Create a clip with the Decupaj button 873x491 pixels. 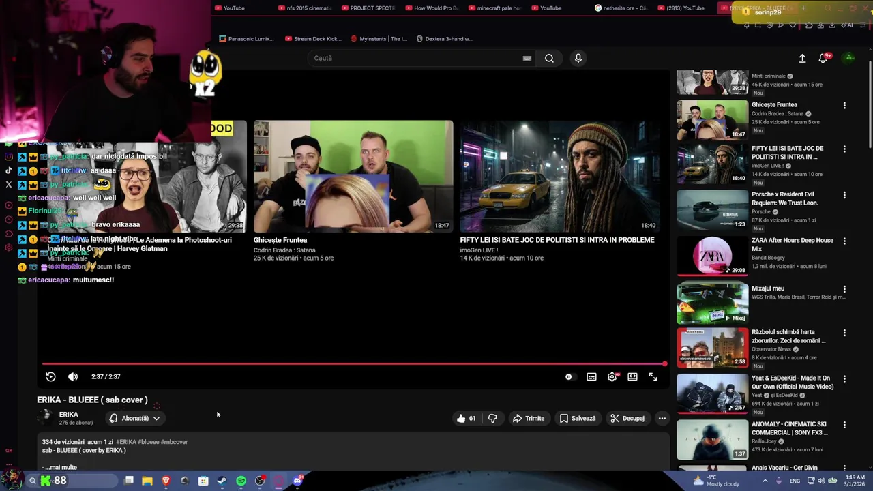click(x=627, y=418)
